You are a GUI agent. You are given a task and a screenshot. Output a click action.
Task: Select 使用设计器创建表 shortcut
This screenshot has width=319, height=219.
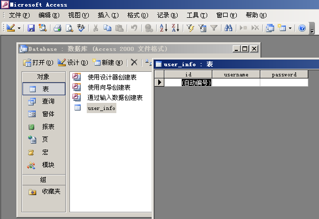click(105, 77)
